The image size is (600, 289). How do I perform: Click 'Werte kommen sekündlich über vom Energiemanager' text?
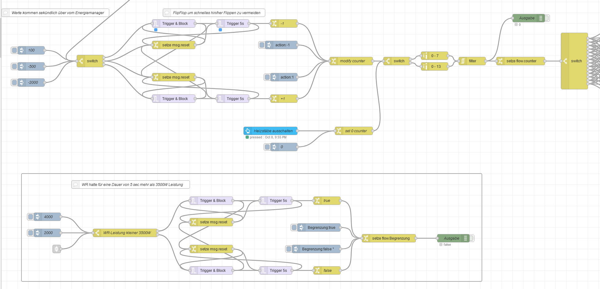pos(58,13)
